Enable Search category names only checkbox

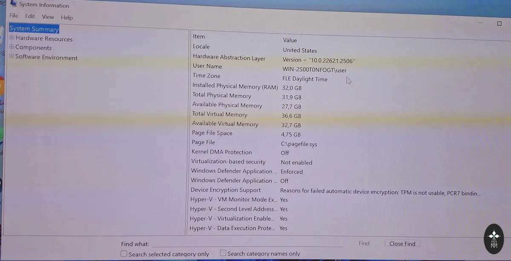click(x=223, y=253)
